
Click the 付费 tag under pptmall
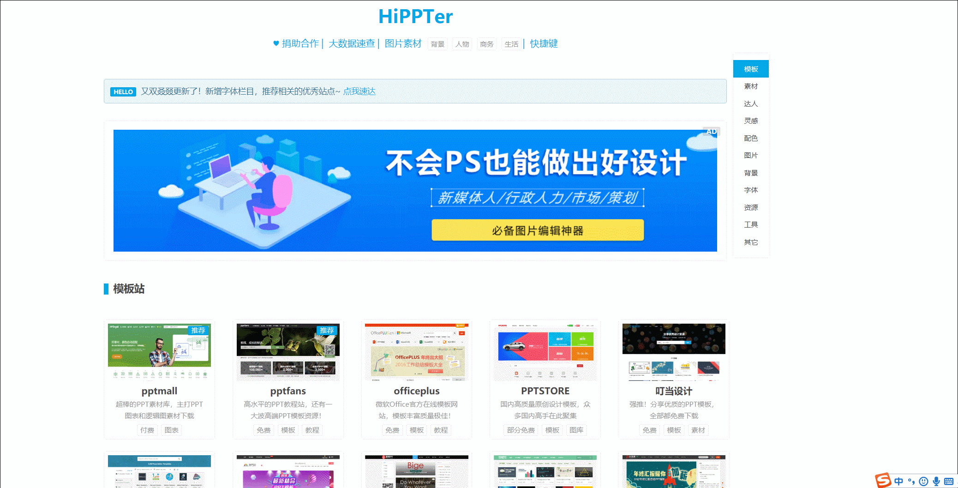click(x=147, y=430)
